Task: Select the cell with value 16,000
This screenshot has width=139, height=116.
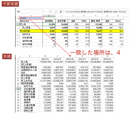Action: click(62, 24)
